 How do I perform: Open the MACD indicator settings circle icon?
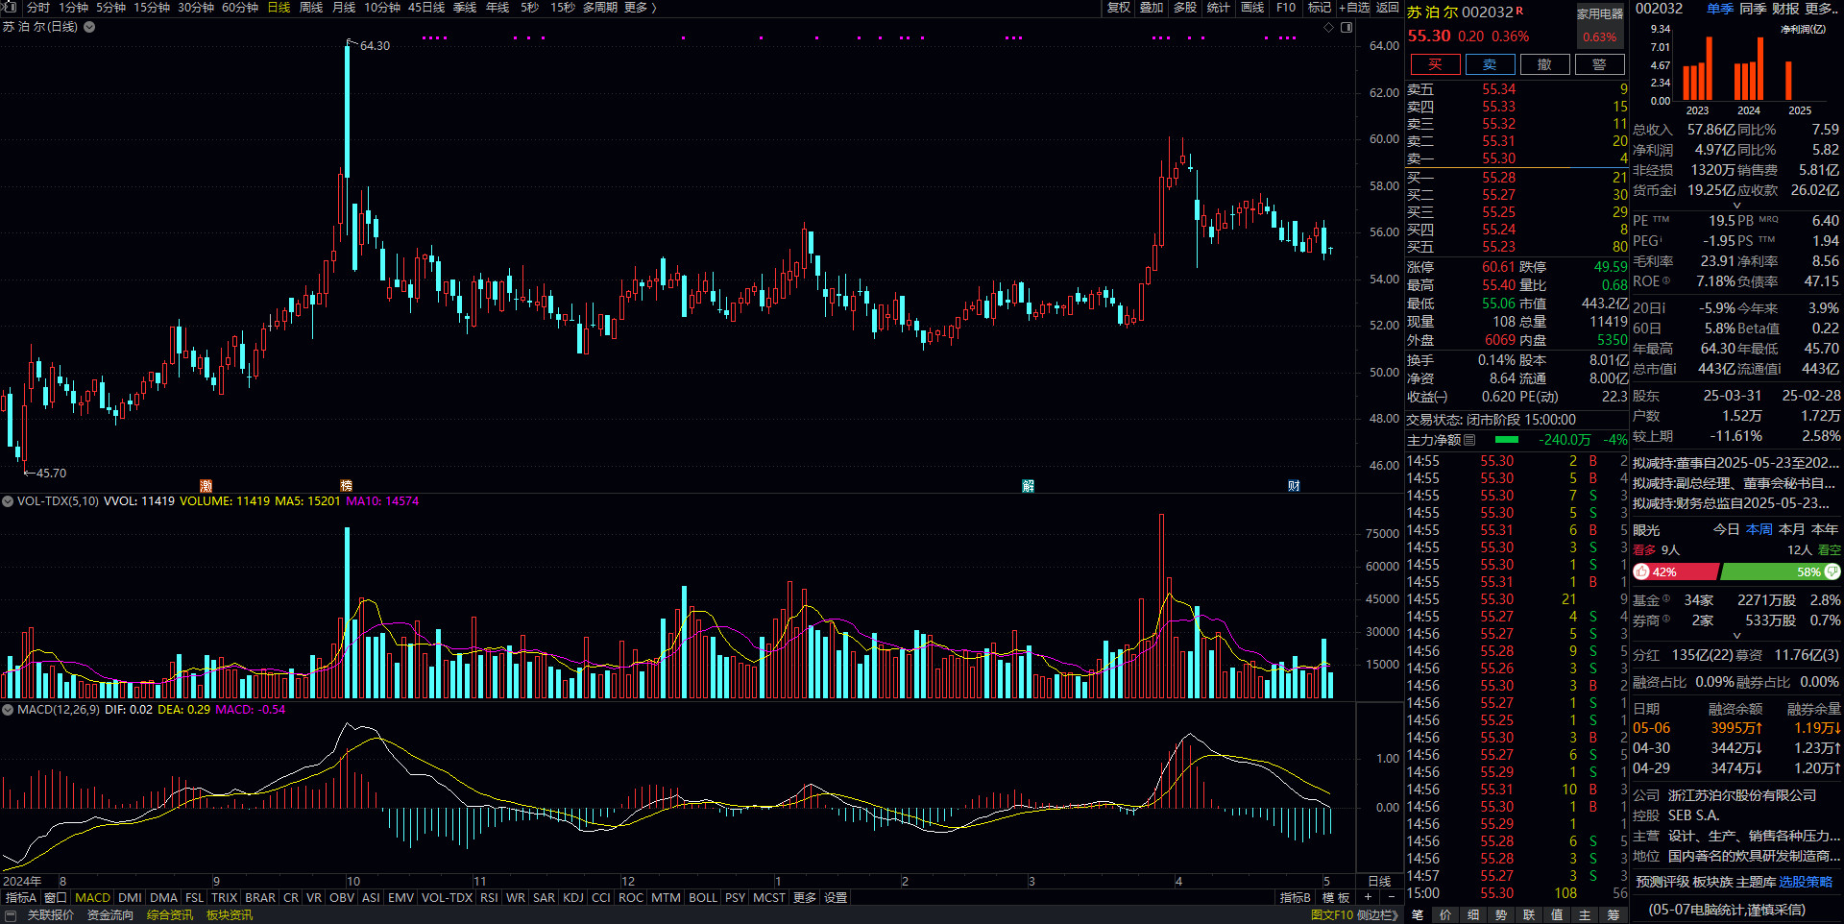[x=8, y=710]
